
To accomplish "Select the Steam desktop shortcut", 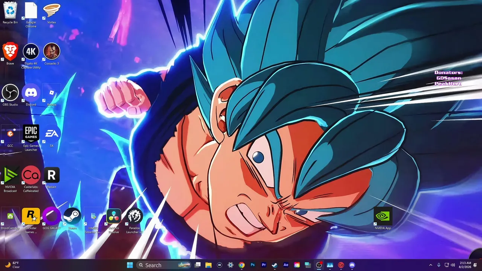I will (72, 218).
